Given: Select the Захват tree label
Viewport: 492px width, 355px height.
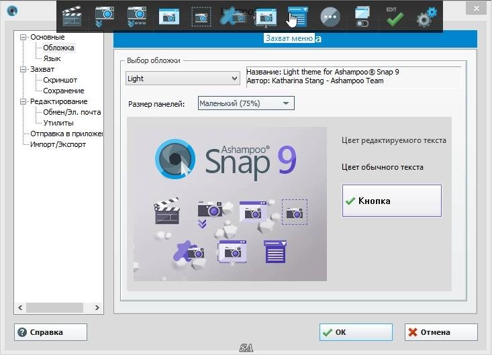Looking at the screenshot, I should pyautogui.click(x=42, y=69).
